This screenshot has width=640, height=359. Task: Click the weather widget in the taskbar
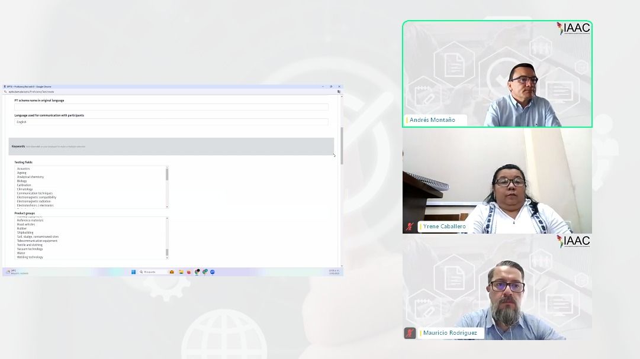[17, 272]
